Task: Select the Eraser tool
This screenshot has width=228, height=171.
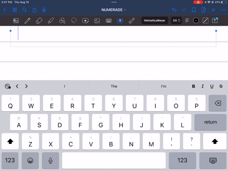Action: 39,20
